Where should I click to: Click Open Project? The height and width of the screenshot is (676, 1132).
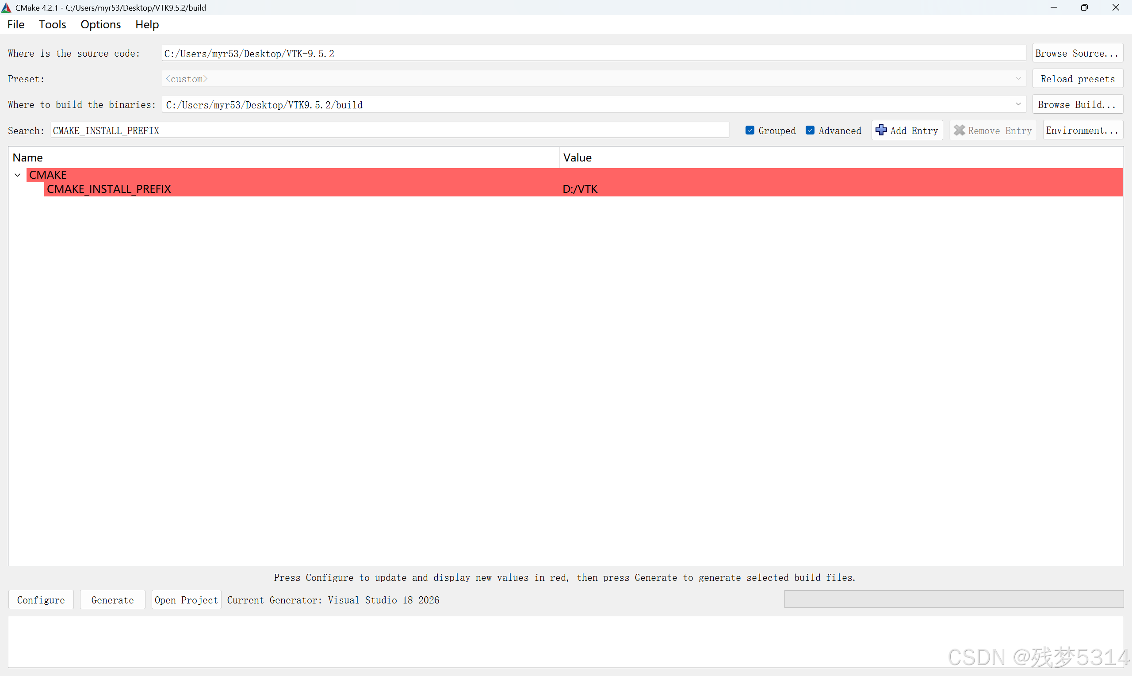(186, 600)
